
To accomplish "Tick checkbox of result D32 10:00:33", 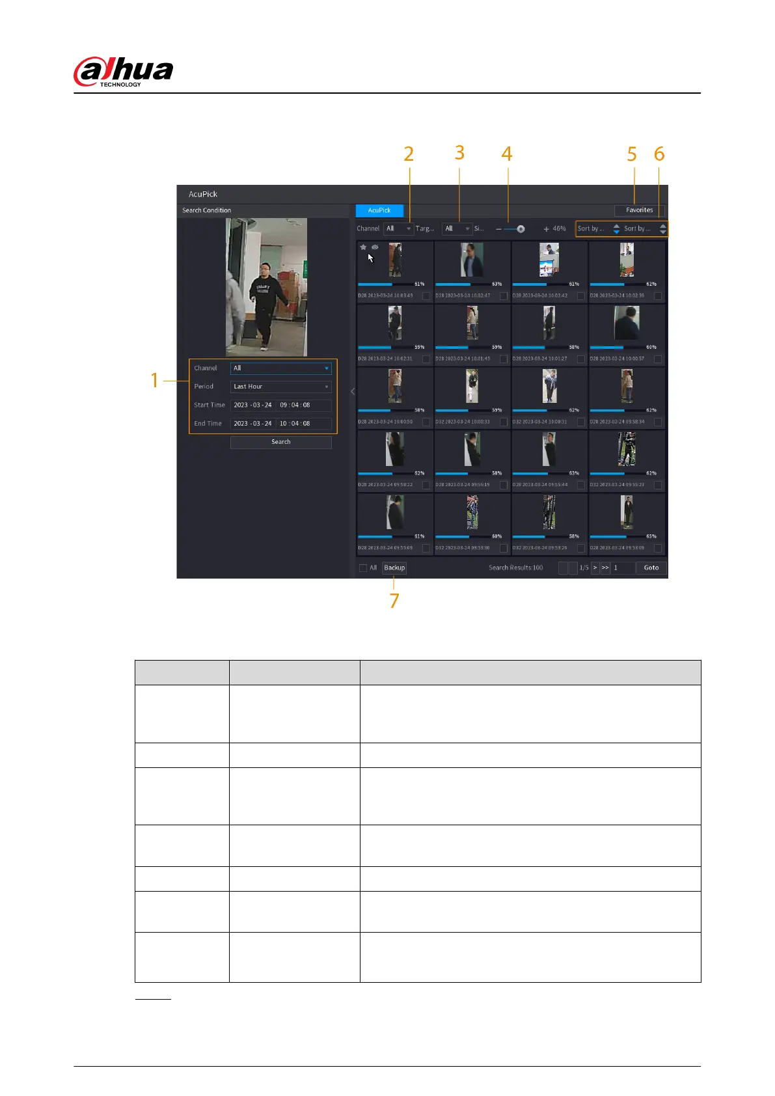I will click(504, 422).
